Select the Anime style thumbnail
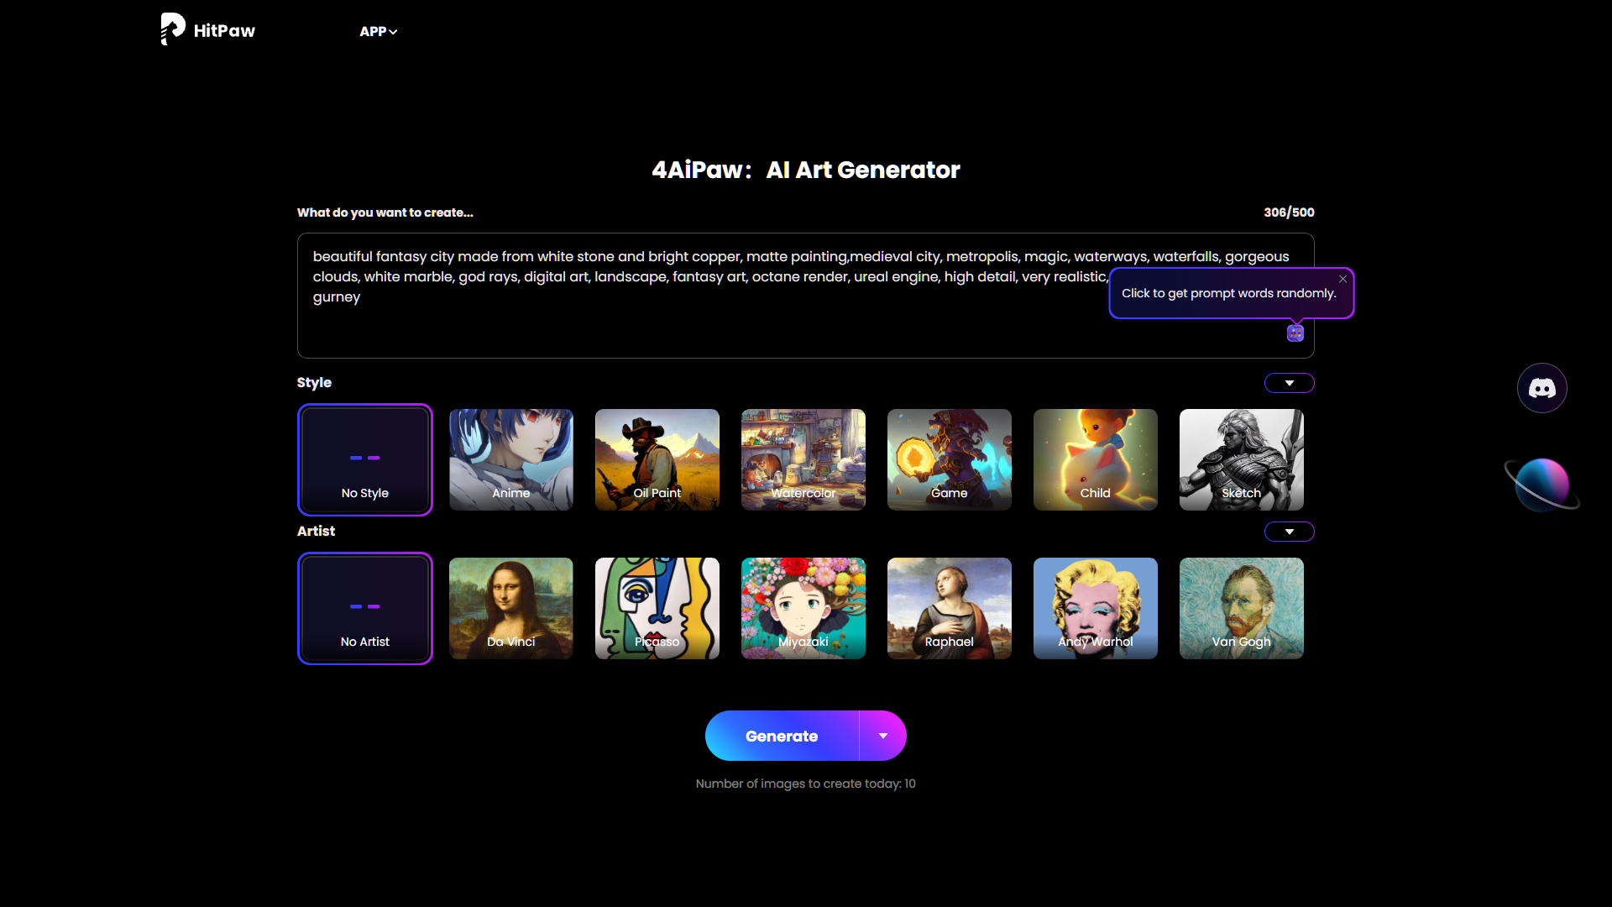 pos(511,459)
